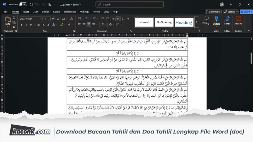This screenshot has height=142, width=253.
Task: Open the font size 14 dropdown
Action: [x=49, y=19]
